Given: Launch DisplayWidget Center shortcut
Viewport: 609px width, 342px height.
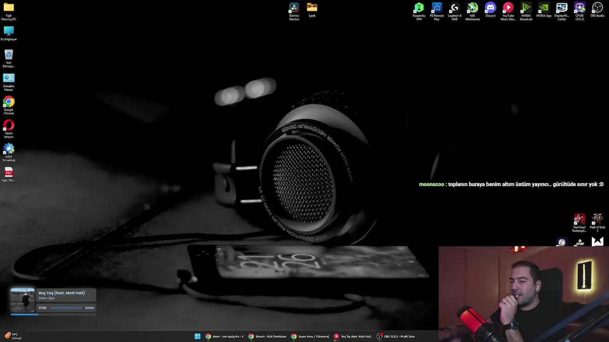Looking at the screenshot, I should (x=561, y=11).
